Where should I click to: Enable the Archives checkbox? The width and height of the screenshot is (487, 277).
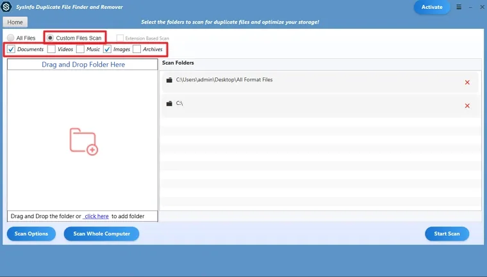point(136,49)
